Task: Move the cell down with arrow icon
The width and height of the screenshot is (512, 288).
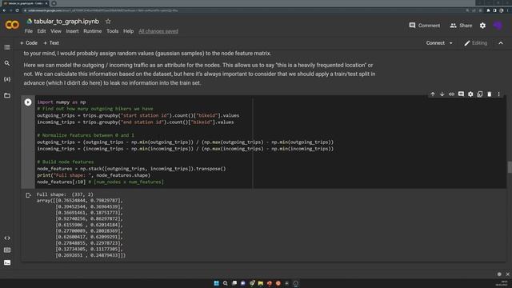Action: click(x=442, y=94)
